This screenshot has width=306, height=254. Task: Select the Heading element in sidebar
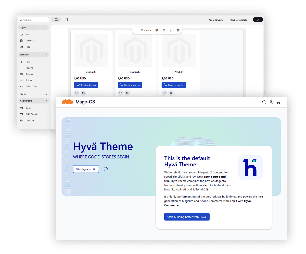click(x=29, y=68)
